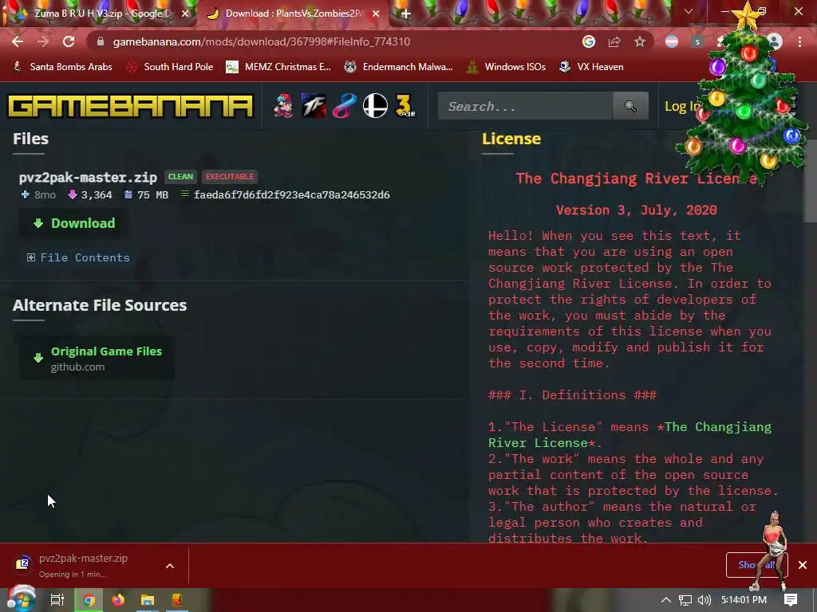Launch Firefox from the taskbar

pyautogui.click(x=118, y=600)
